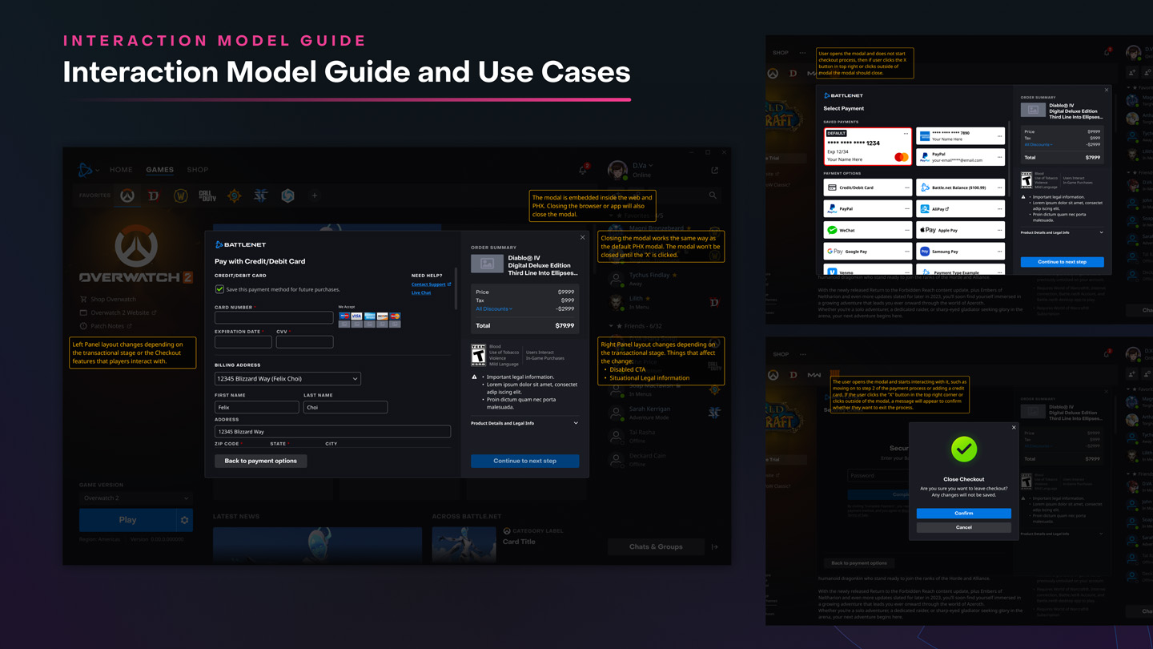
Task: Click the warning triangle beside legal information
Action: 475,377
